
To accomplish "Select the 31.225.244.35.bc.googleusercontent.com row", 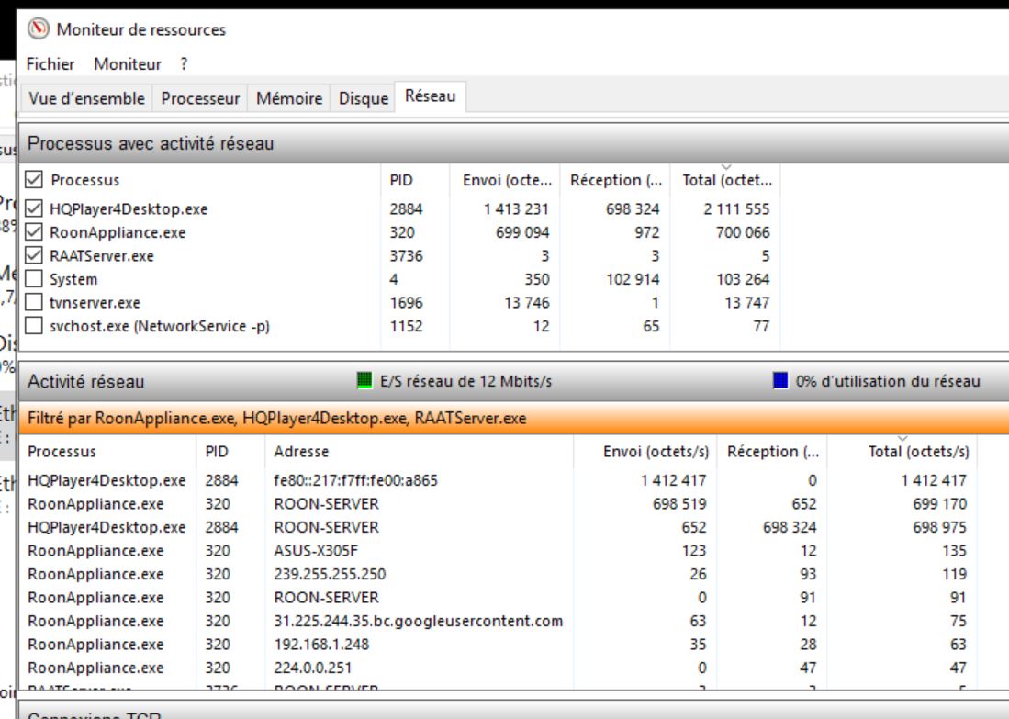I will click(499, 621).
